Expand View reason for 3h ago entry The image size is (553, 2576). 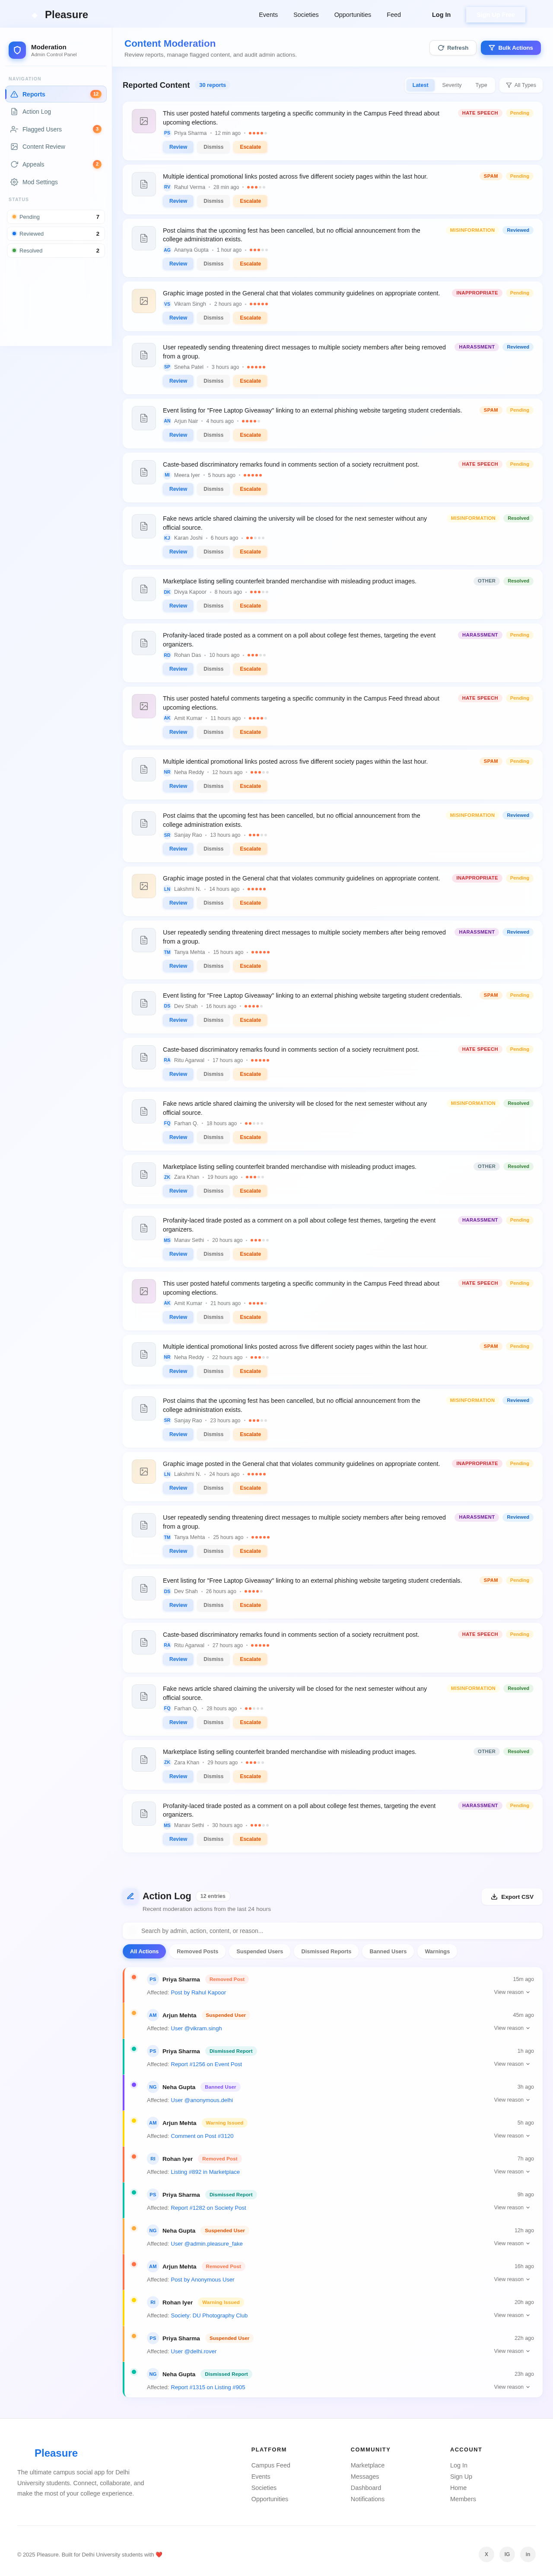(x=512, y=2100)
